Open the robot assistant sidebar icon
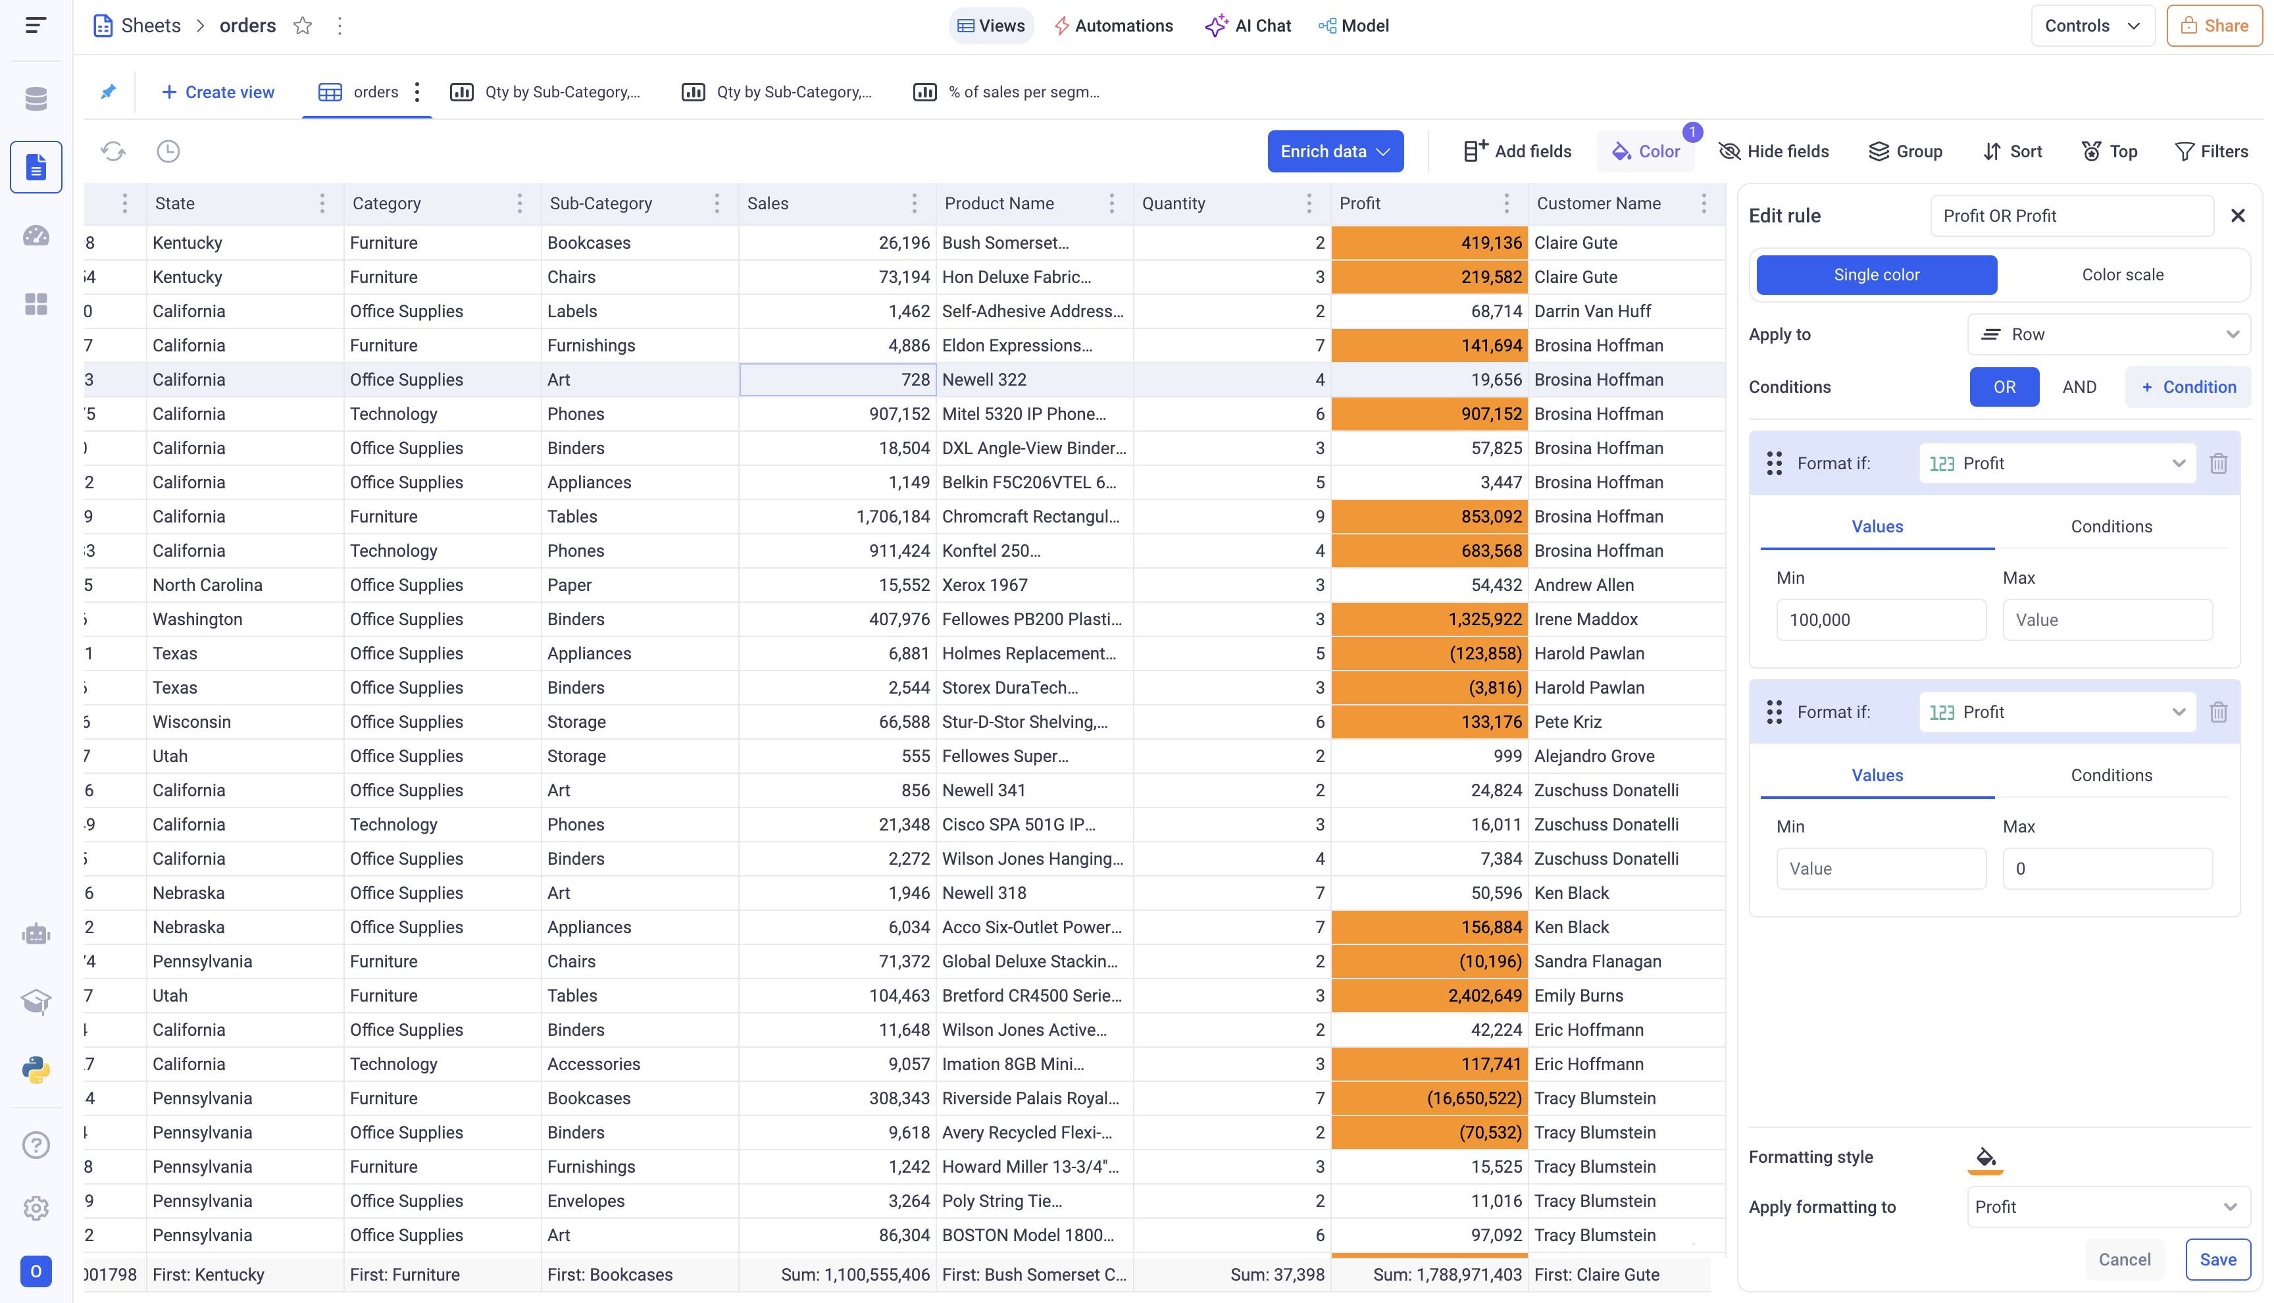This screenshot has height=1303, width=2274. coord(36,934)
